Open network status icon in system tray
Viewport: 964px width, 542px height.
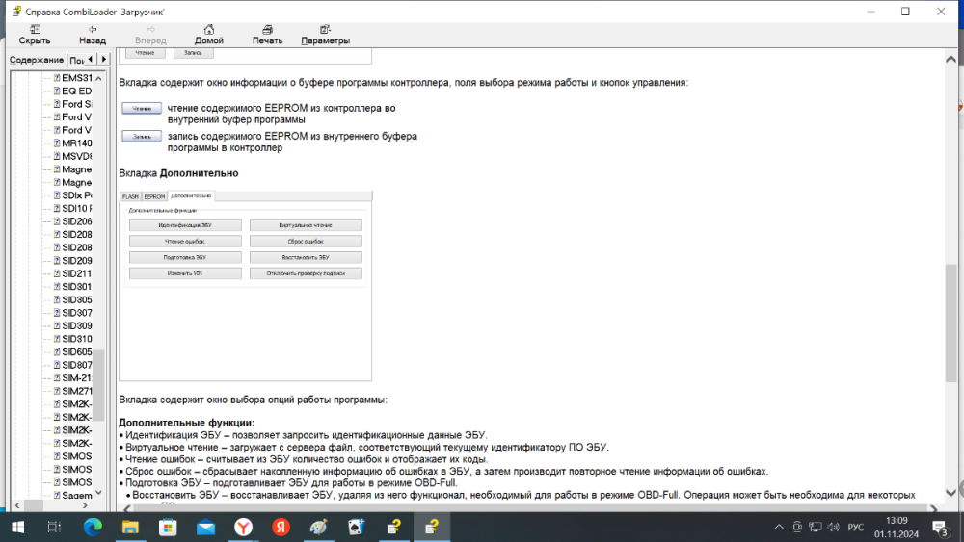coord(816,528)
